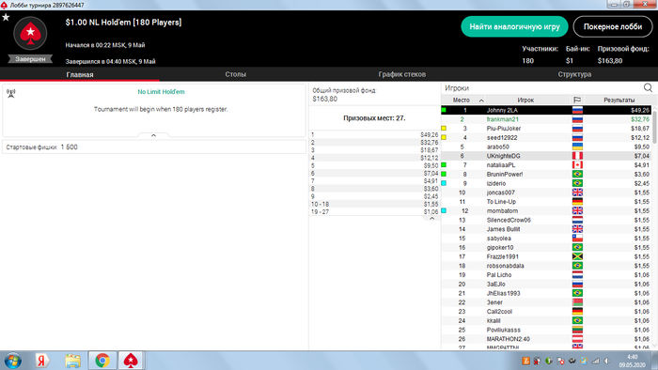Sort players by country flag column
Image resolution: width=658 pixels, height=370 pixels.
coord(577,100)
